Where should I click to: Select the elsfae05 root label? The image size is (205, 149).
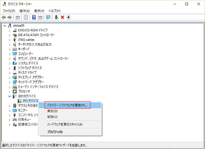coord(19,26)
